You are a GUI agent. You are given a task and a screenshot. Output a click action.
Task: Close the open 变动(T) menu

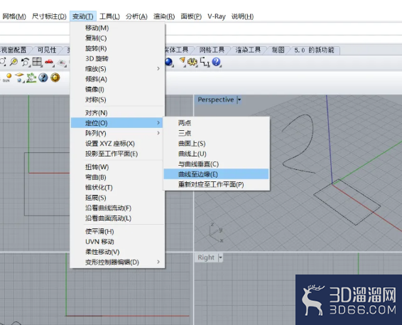point(83,16)
